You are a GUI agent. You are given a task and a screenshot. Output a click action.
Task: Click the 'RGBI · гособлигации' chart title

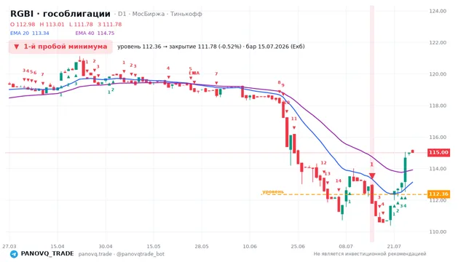pyautogui.click(x=60, y=14)
